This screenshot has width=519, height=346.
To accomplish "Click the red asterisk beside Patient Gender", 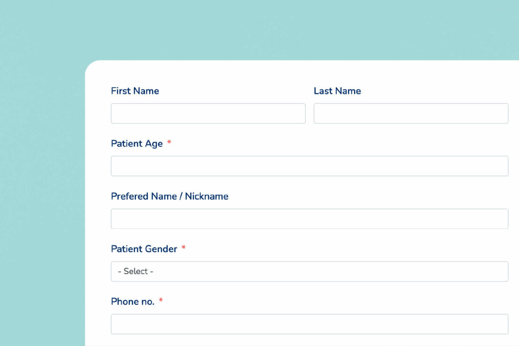I will [183, 248].
